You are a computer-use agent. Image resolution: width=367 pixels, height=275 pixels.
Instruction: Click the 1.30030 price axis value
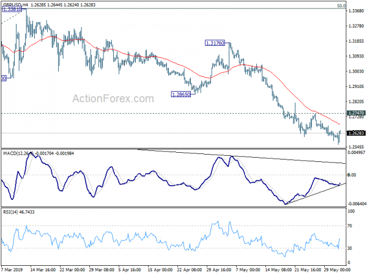[356, 71]
